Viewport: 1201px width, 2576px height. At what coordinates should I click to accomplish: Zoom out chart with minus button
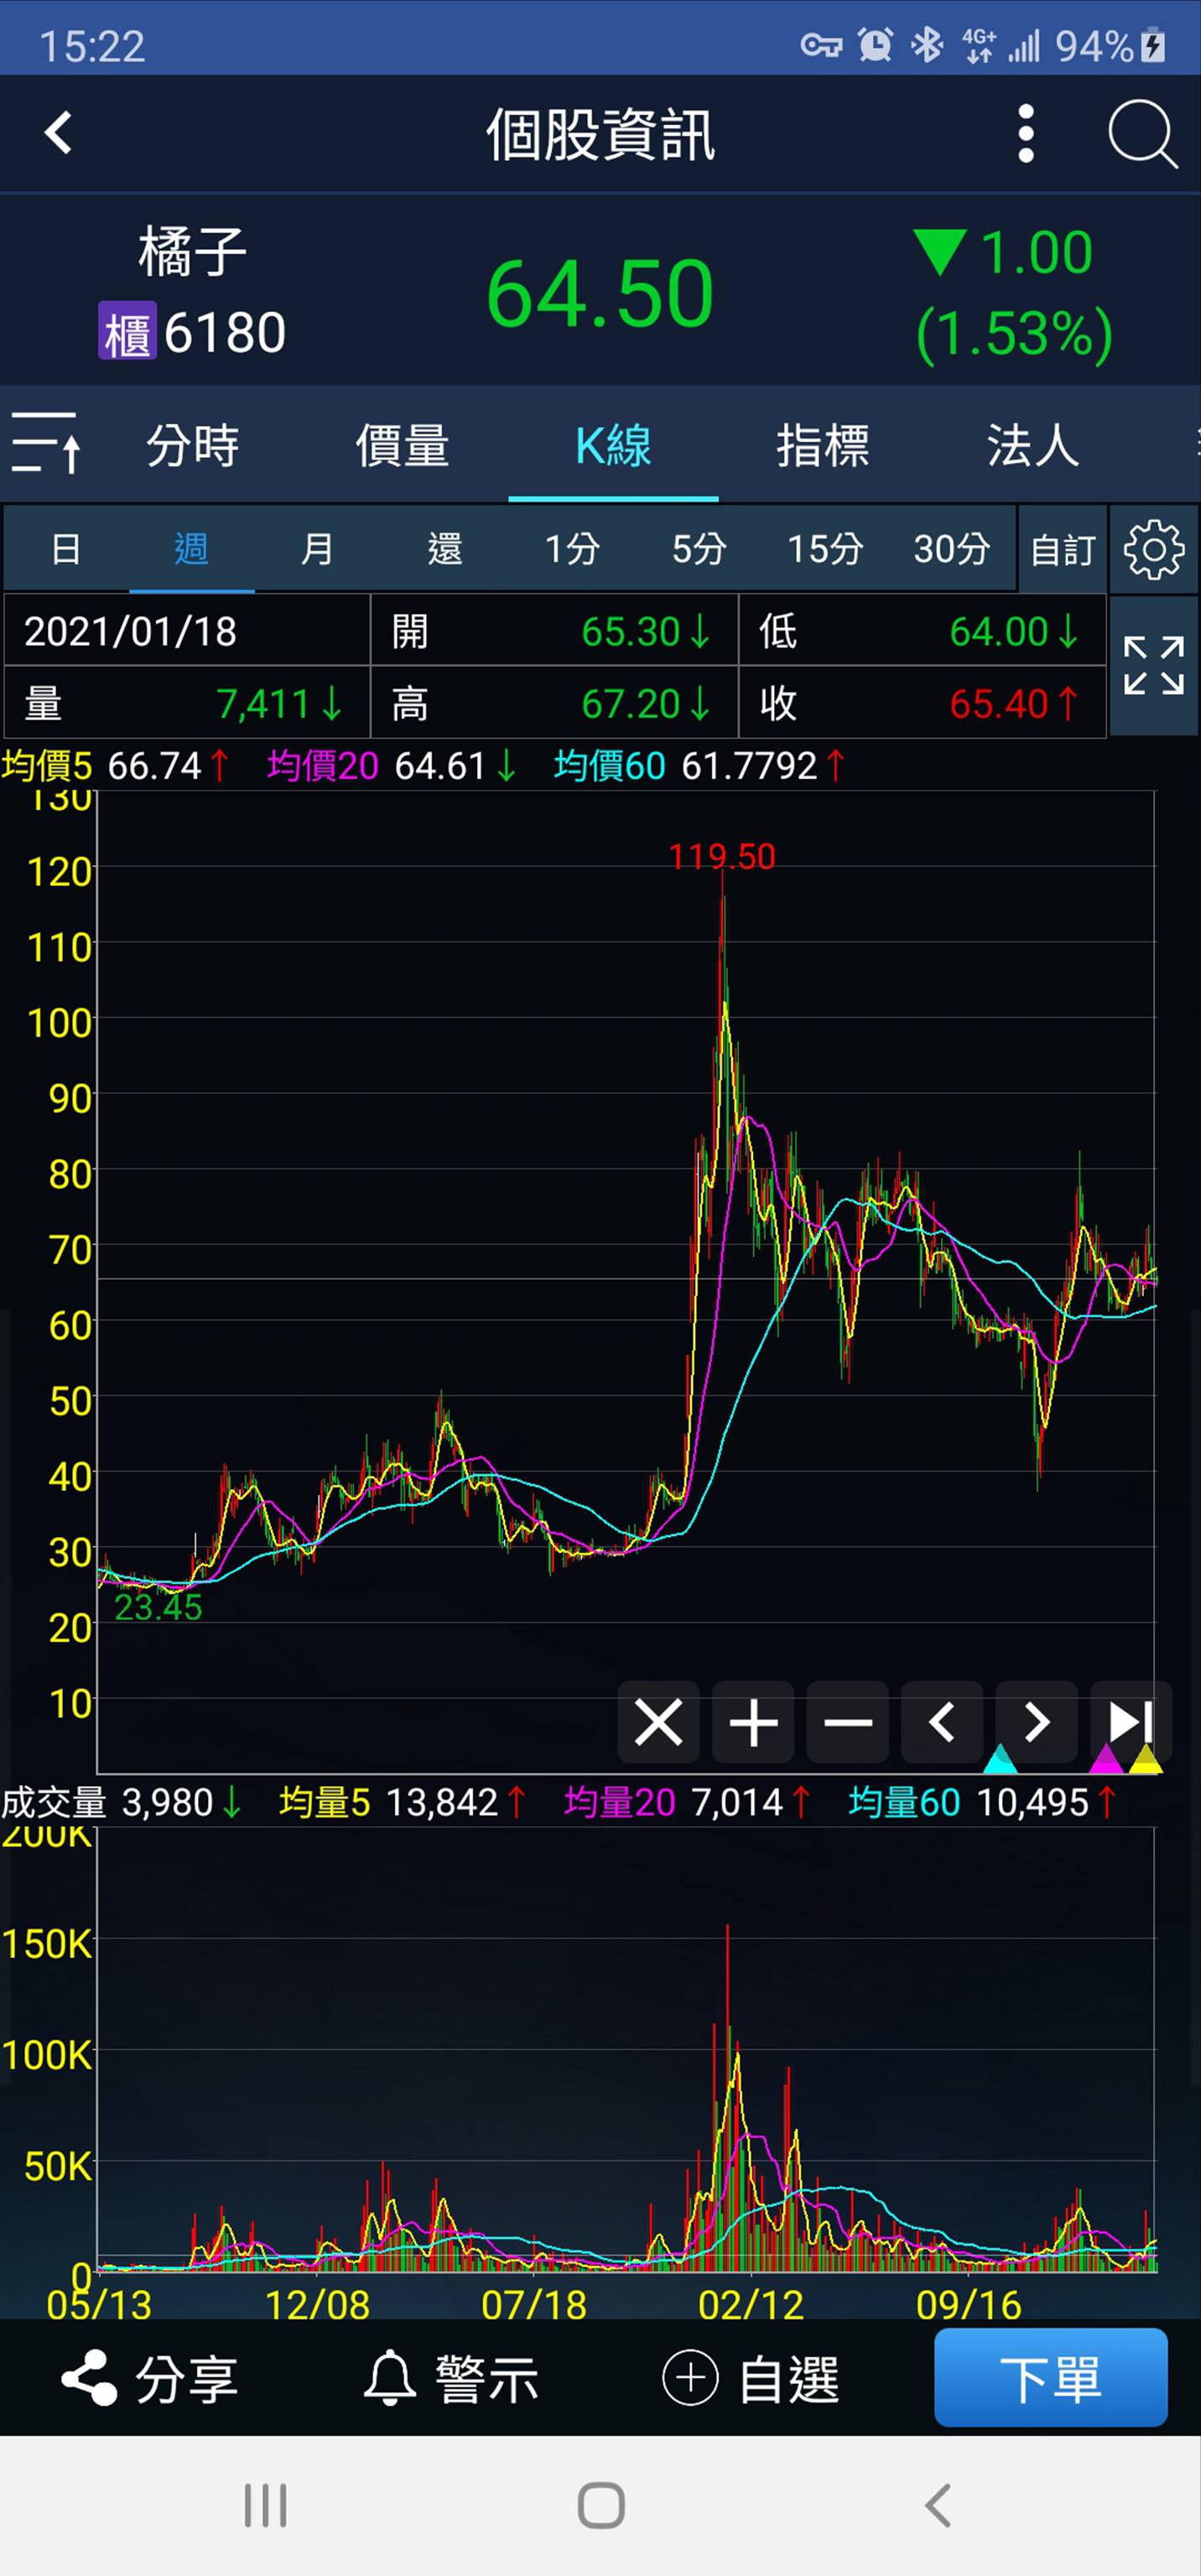click(x=848, y=1722)
